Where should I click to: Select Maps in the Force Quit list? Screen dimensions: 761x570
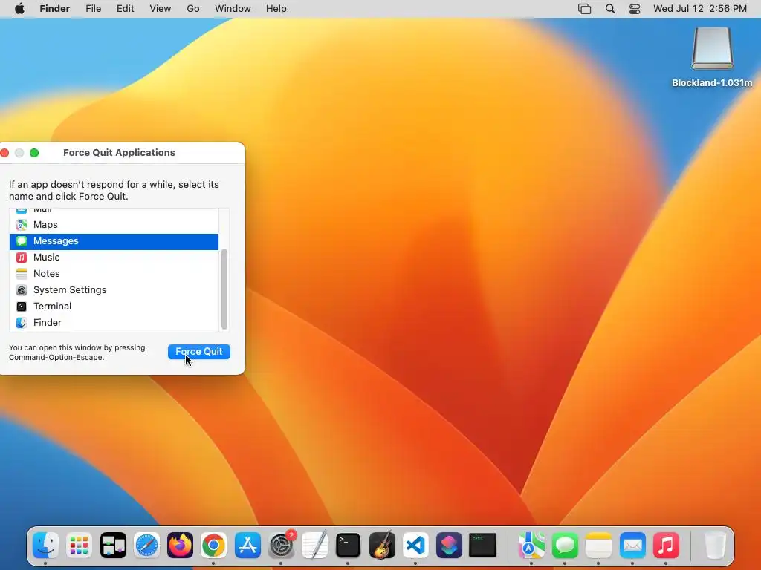(x=114, y=224)
